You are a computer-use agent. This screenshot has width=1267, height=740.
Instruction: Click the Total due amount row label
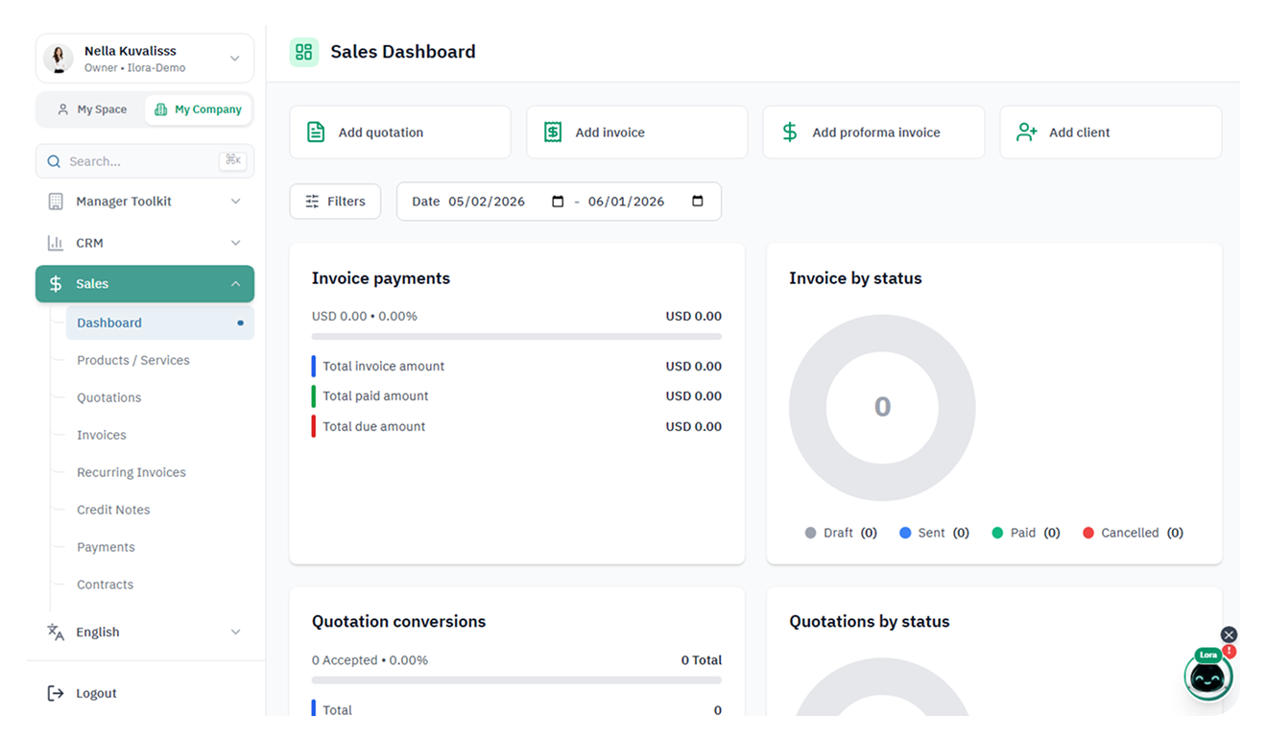[x=373, y=426]
